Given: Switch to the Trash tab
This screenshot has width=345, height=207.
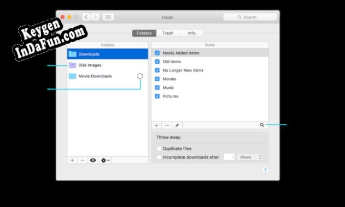Looking at the screenshot, I should tap(168, 33).
